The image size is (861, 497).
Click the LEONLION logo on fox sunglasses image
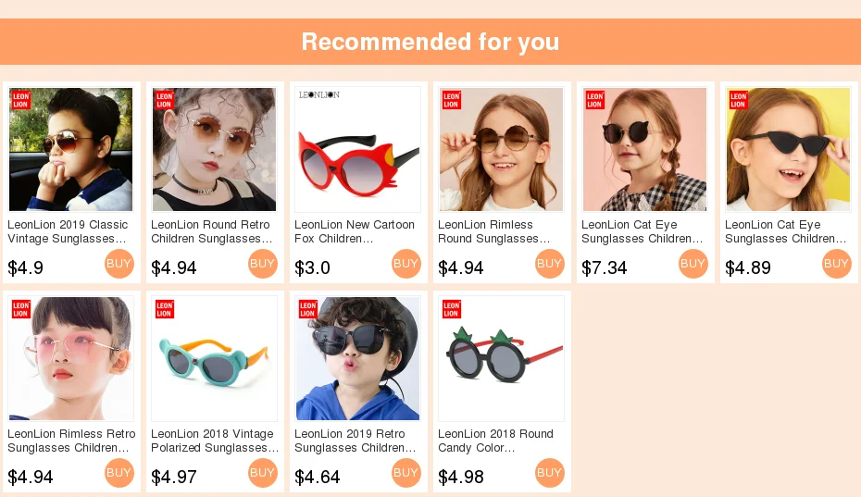click(319, 95)
